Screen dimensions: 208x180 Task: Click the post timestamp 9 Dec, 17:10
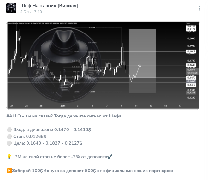point(31,12)
